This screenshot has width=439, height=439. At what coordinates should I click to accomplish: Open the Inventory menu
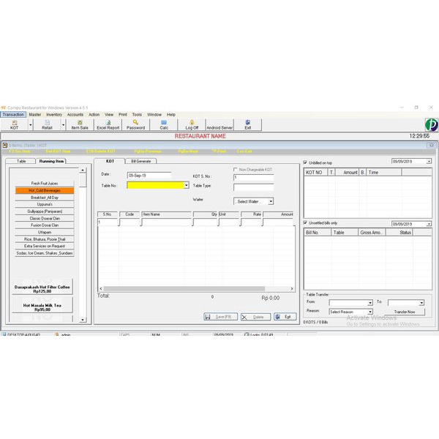[x=54, y=115]
